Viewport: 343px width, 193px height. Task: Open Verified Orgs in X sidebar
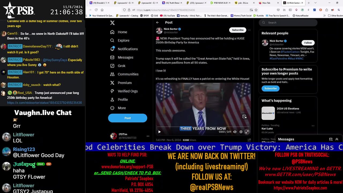(x=124, y=91)
